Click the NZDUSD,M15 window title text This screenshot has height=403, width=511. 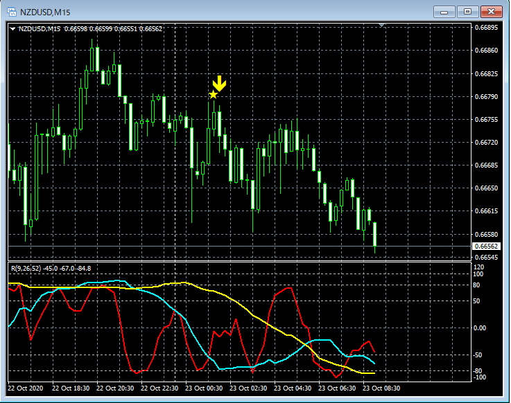coord(45,12)
